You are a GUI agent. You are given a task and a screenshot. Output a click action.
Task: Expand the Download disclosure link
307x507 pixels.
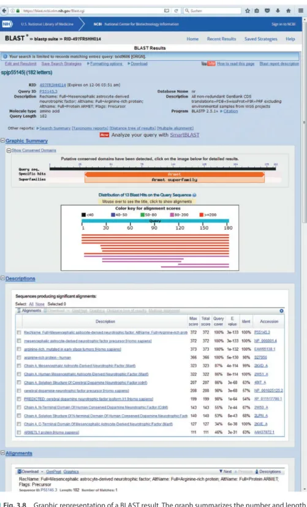(x=138, y=64)
